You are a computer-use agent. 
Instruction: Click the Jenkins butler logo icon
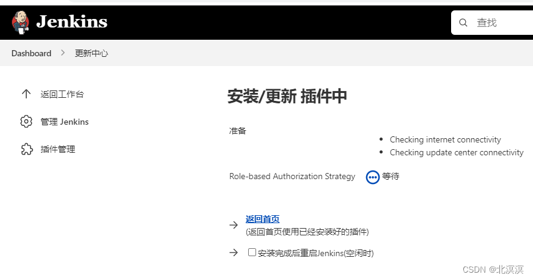tap(20, 23)
